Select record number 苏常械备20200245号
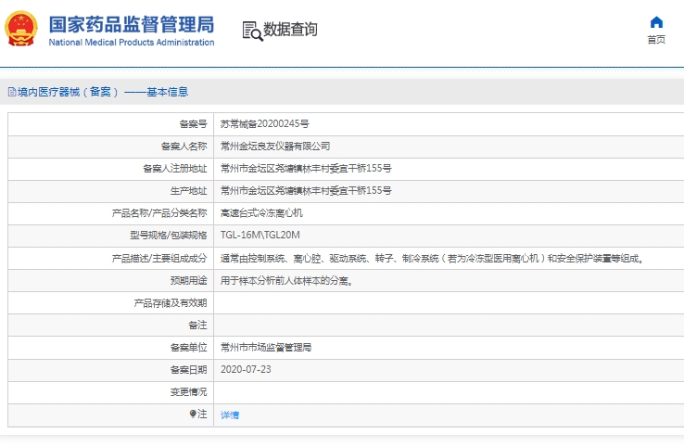Screen dimensions: 684x447 point(265,124)
